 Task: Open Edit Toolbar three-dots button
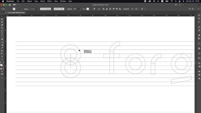(2, 78)
